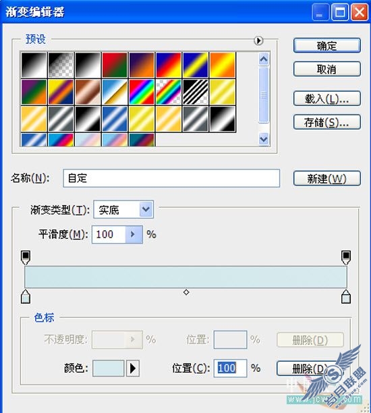Select the foreground-to-transparent checkerboard preset
The height and width of the screenshot is (413, 371).
pos(61,65)
